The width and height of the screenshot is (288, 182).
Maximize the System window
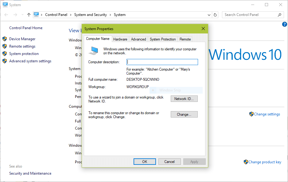pos(267,5)
